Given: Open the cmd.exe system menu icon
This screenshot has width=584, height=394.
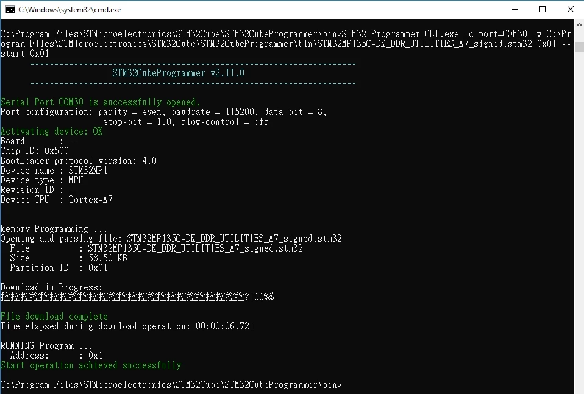Looking at the screenshot, I should (10, 9).
